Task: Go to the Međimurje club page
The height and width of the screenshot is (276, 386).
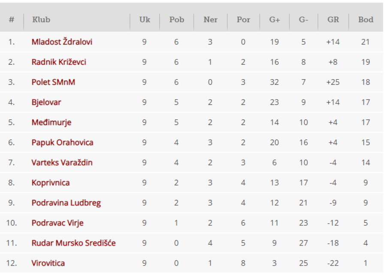Action: click(x=51, y=123)
